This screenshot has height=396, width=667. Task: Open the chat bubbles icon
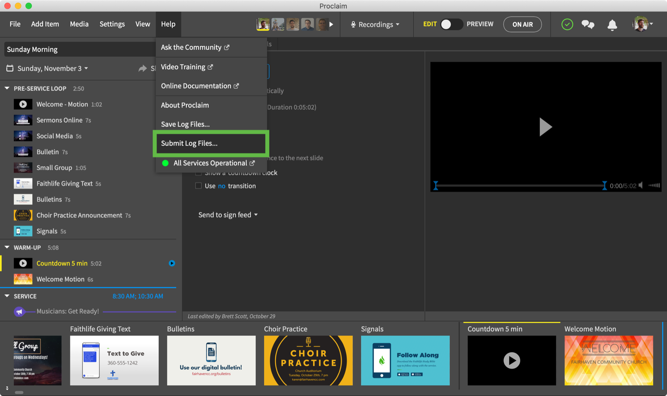[588, 24]
